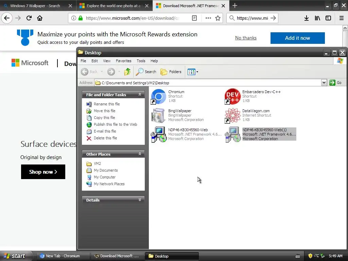Click E-mail this file task

tap(105, 131)
